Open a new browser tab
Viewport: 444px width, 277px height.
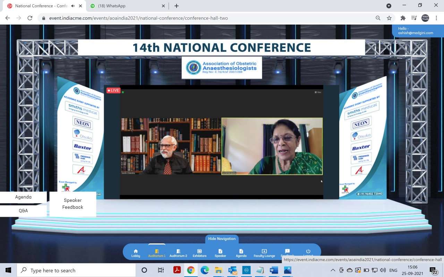177,6
